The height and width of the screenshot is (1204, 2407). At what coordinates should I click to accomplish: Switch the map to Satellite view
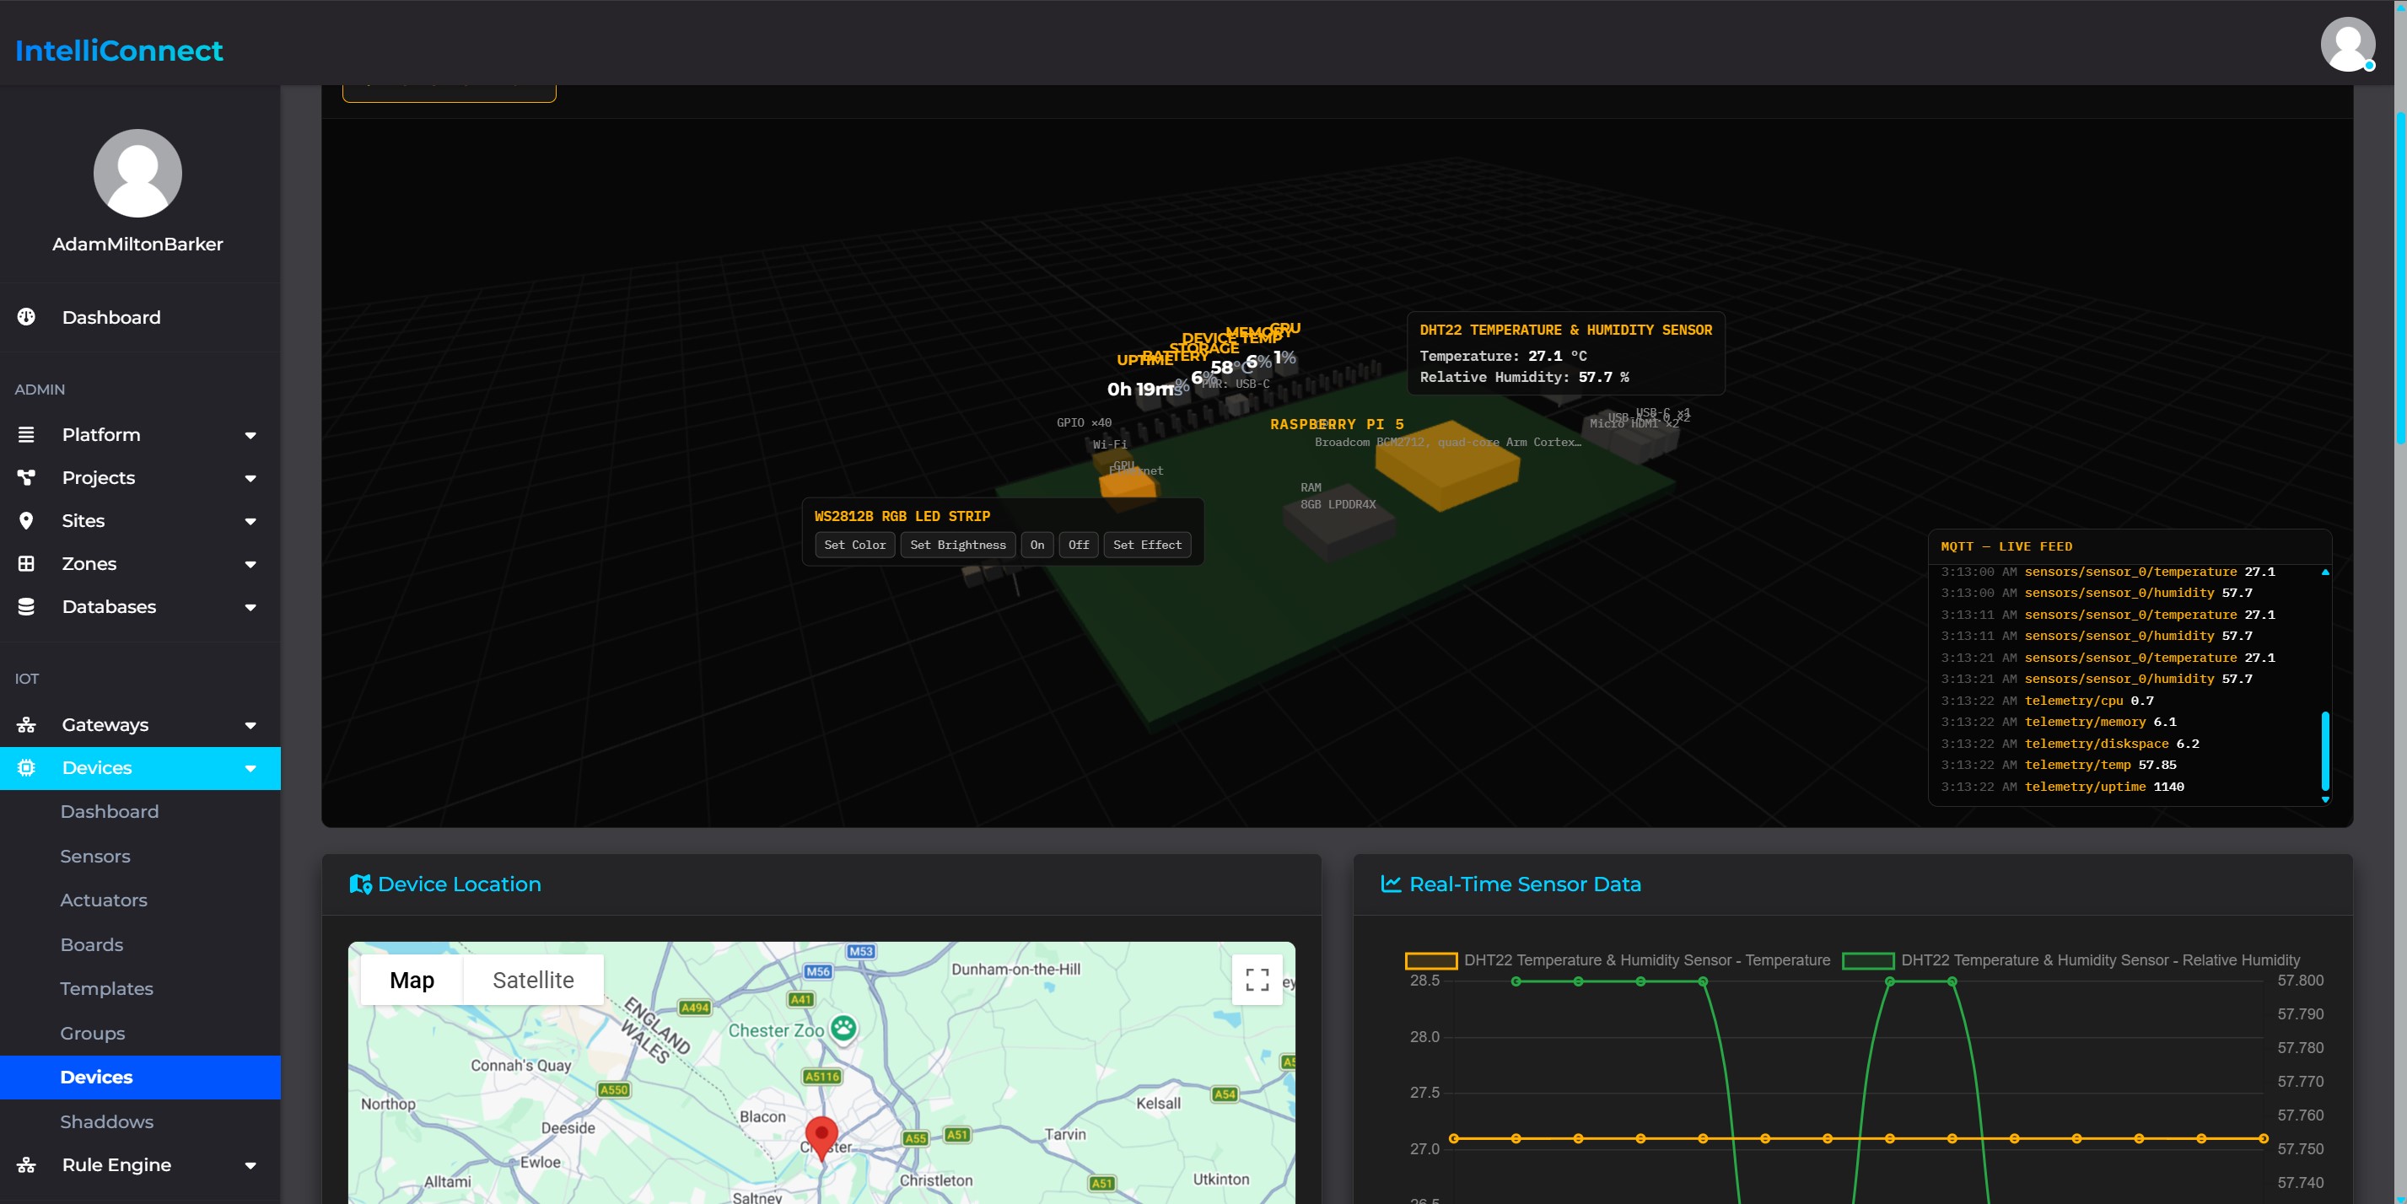coord(533,980)
